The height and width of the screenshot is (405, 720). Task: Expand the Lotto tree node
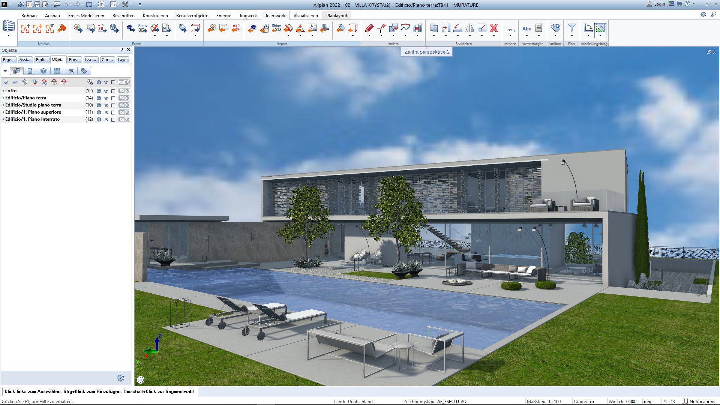point(3,91)
